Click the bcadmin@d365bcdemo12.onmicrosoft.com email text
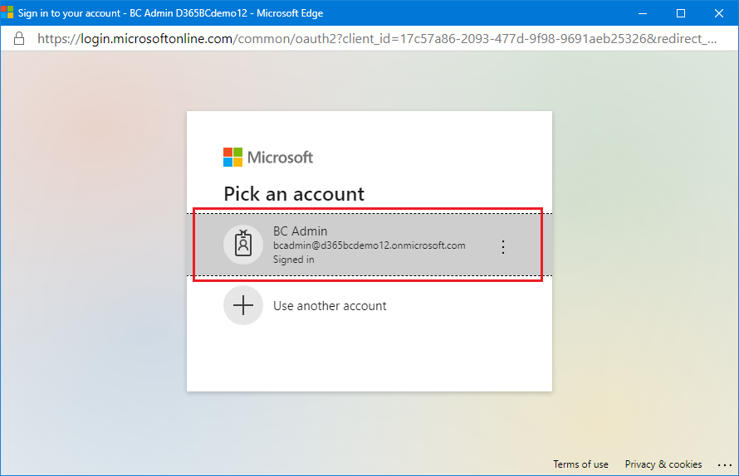The width and height of the screenshot is (739, 476). [x=369, y=245]
